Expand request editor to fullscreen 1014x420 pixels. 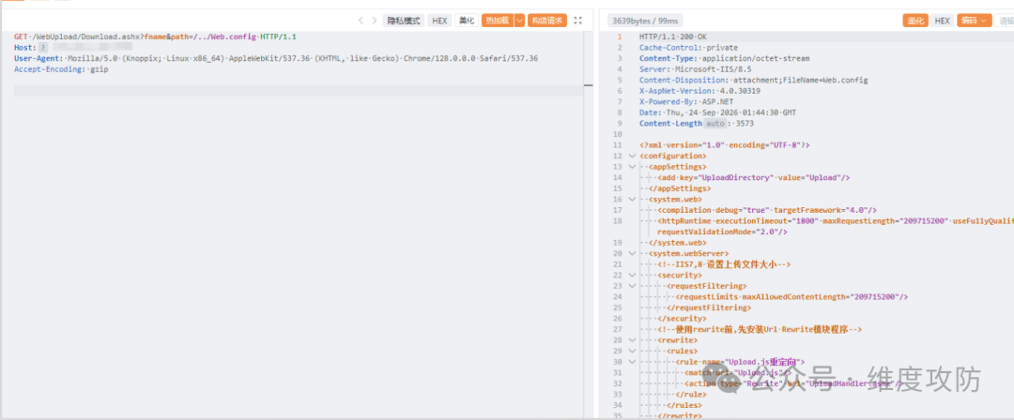(x=578, y=21)
